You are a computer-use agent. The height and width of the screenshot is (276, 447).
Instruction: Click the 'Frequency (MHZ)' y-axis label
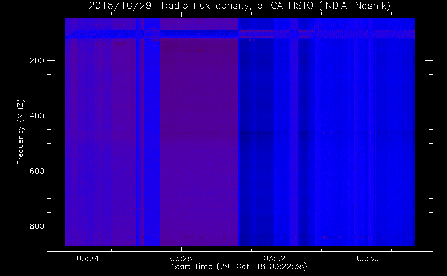[21, 132]
